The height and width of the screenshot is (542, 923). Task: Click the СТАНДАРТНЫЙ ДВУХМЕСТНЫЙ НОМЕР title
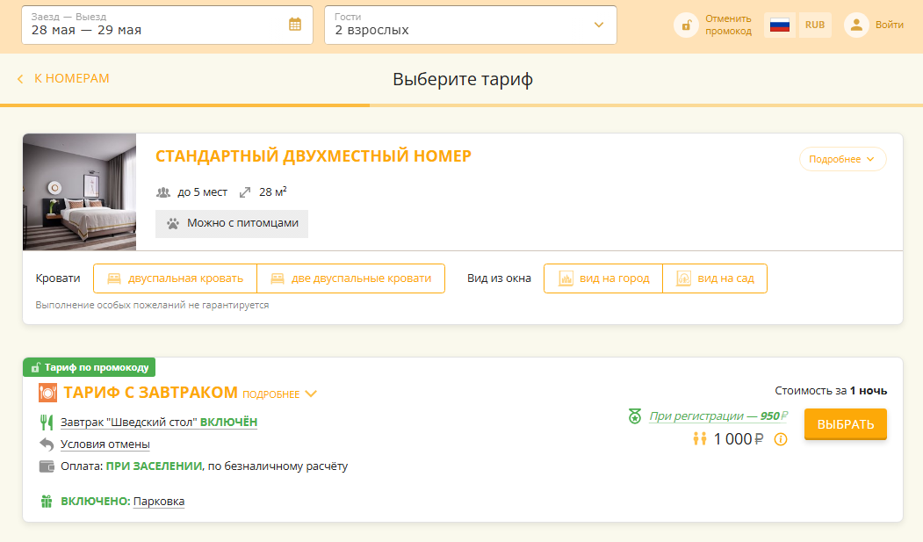[x=314, y=156]
